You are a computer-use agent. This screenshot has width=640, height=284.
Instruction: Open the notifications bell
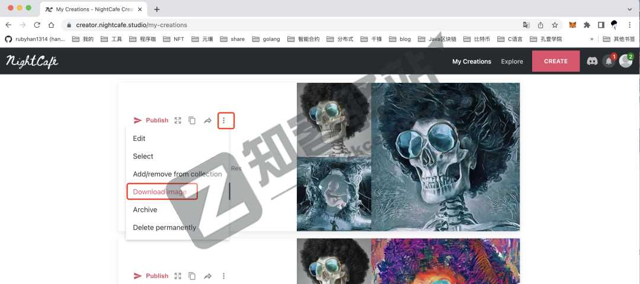coord(609,61)
